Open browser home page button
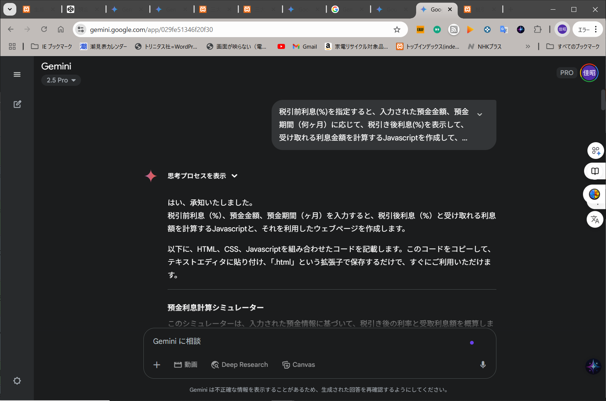The image size is (606, 401). [x=61, y=29]
